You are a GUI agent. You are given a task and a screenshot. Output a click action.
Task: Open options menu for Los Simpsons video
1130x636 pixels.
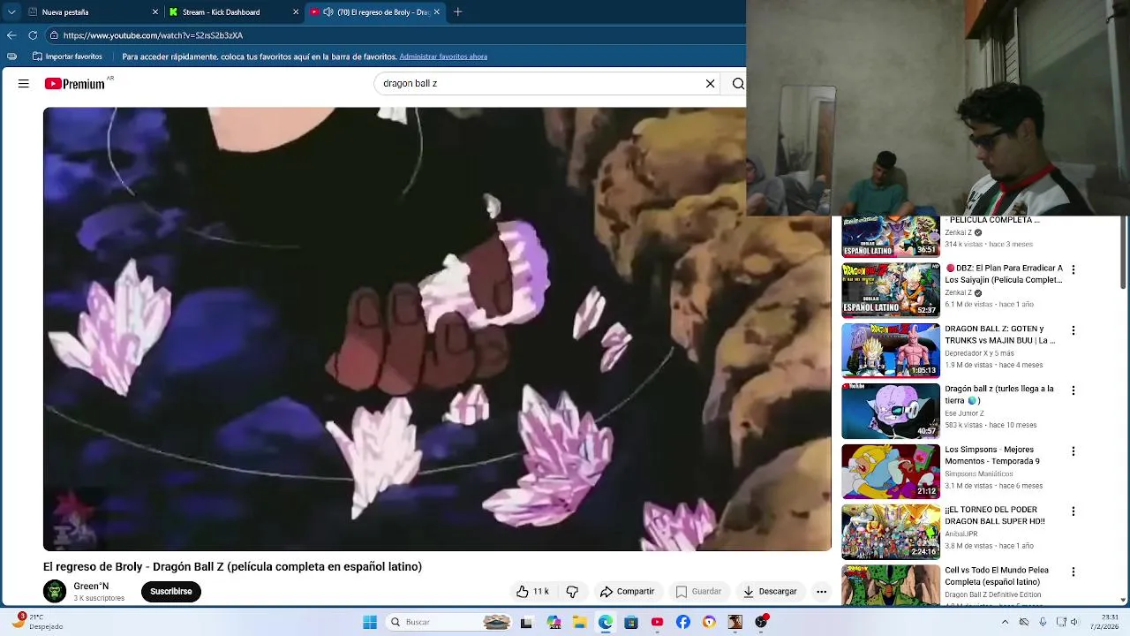tap(1073, 451)
